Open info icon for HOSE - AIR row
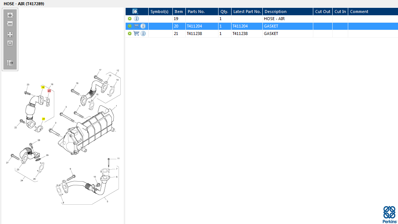Viewport: 398px width, 224px height. coord(136,19)
